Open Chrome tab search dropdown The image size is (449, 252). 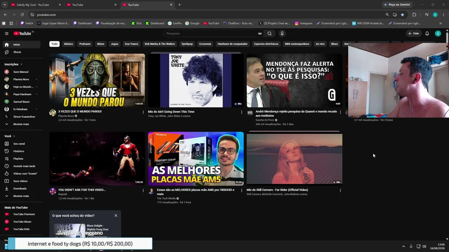tap(5, 5)
